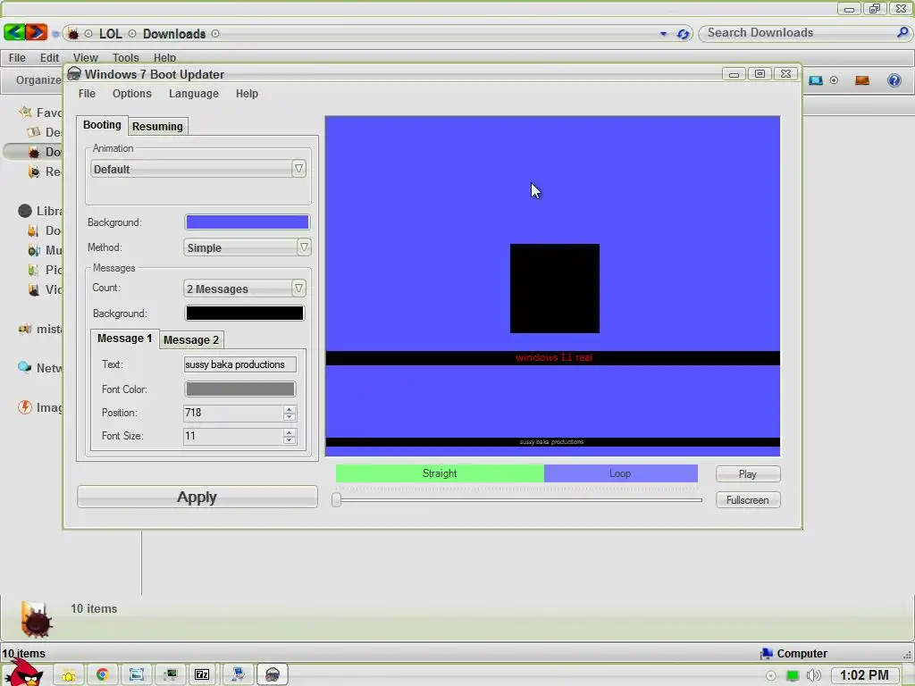Click Explorer File menu
The width and height of the screenshot is (915, 686).
(x=17, y=58)
